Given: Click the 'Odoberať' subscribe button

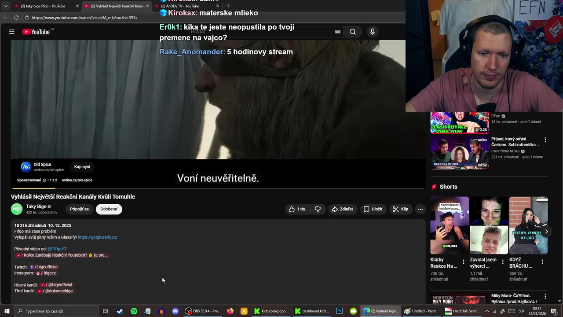Looking at the screenshot, I should (x=109, y=209).
